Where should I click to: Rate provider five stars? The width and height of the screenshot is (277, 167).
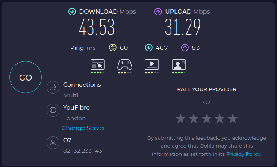pos(233,119)
